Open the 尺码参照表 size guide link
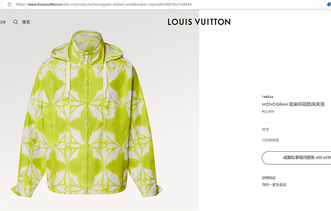This screenshot has width=331, height=211. point(270,140)
